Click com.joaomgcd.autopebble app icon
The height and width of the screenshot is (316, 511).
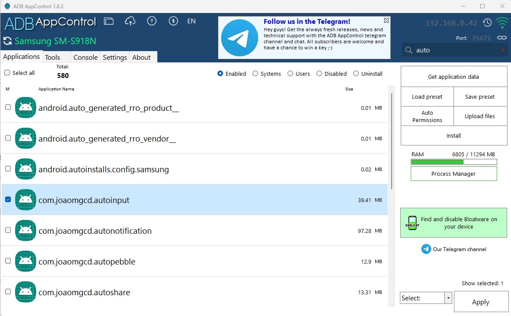(x=26, y=261)
